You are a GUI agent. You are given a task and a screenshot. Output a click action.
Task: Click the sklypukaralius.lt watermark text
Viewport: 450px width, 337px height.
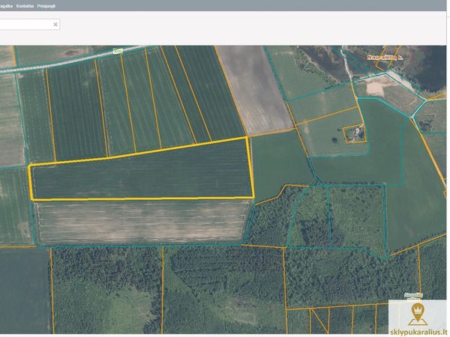[x=418, y=330]
